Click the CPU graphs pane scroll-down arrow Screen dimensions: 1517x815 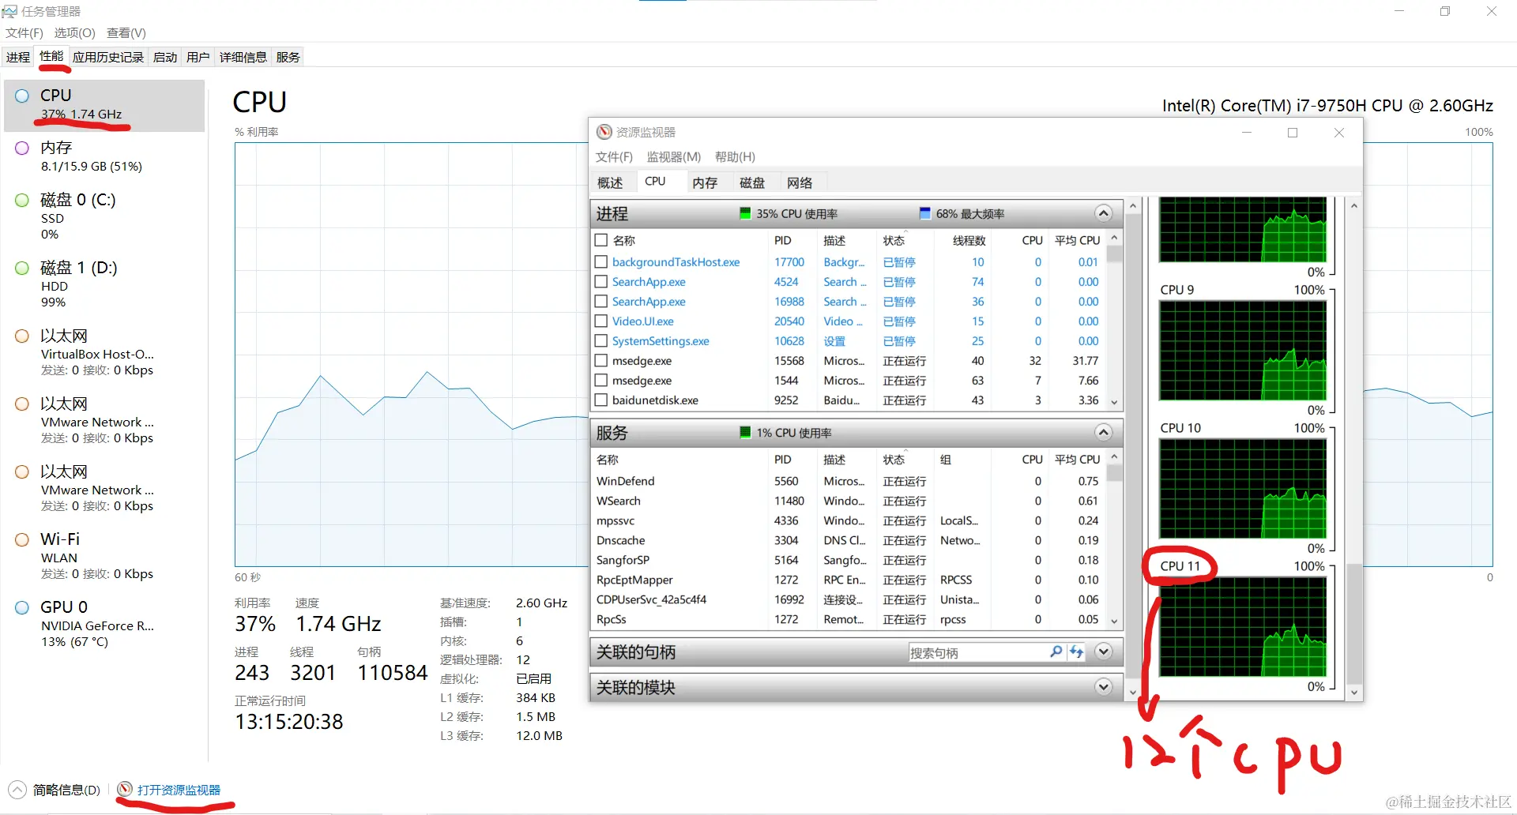(1354, 693)
